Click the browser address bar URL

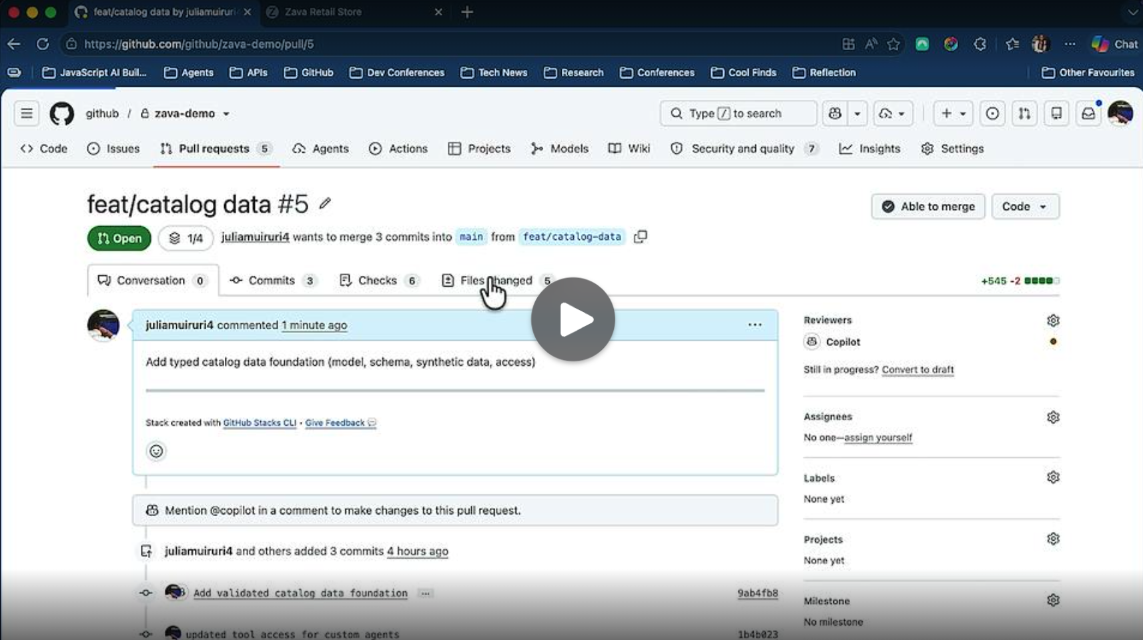pos(199,44)
